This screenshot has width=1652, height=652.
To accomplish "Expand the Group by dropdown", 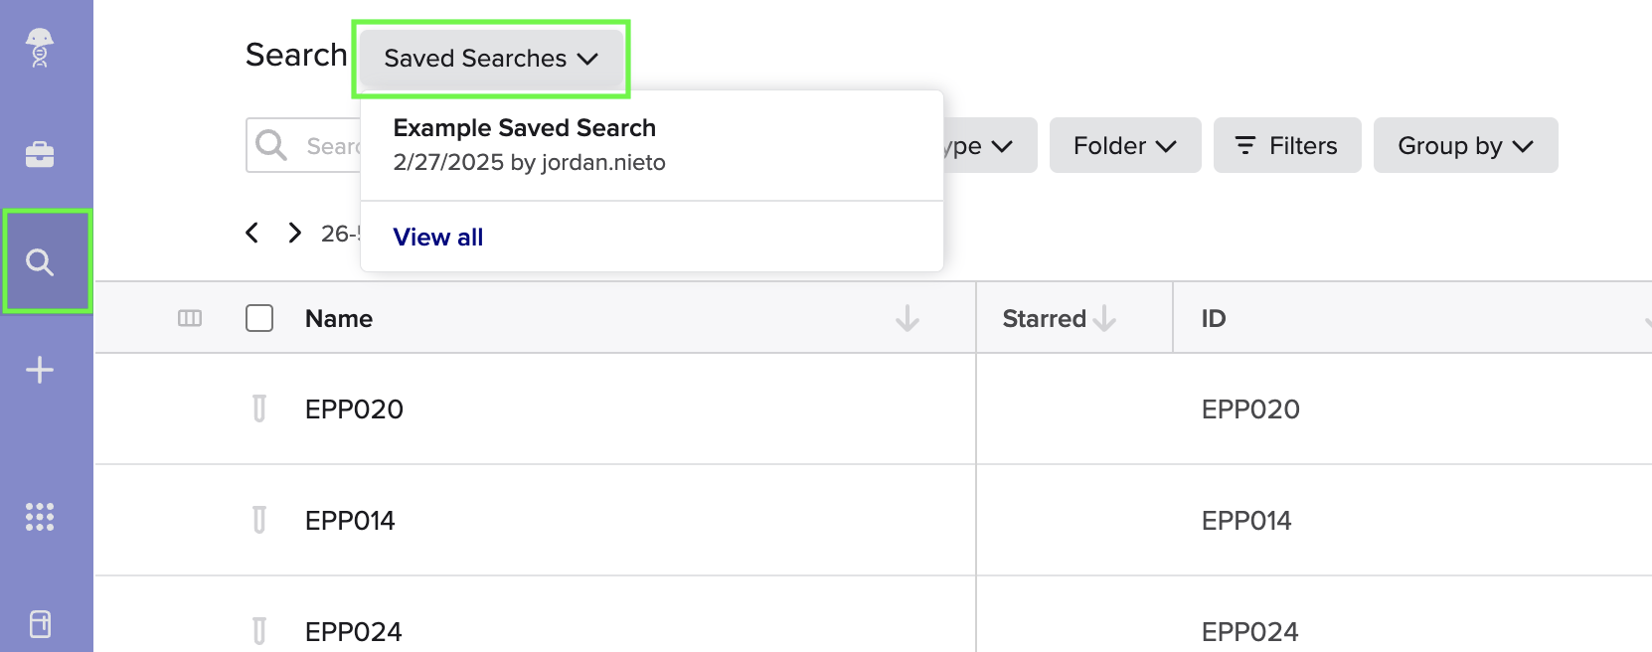I will point(1466,145).
